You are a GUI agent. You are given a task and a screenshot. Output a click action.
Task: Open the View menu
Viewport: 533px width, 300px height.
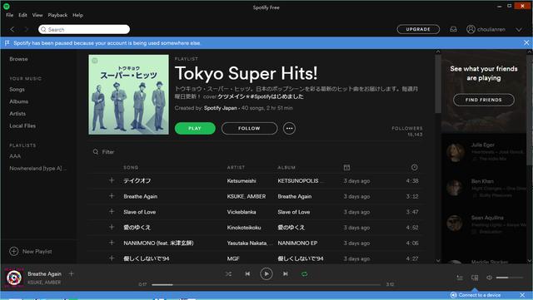(x=37, y=15)
